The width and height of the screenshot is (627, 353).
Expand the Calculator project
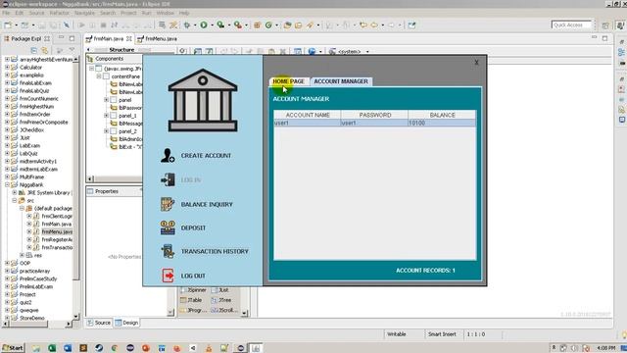pos(7,68)
